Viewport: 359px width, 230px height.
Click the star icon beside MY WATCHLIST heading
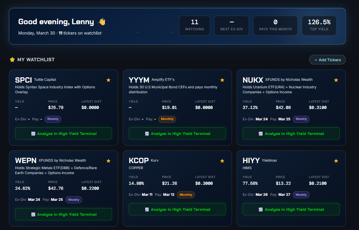[12, 59]
